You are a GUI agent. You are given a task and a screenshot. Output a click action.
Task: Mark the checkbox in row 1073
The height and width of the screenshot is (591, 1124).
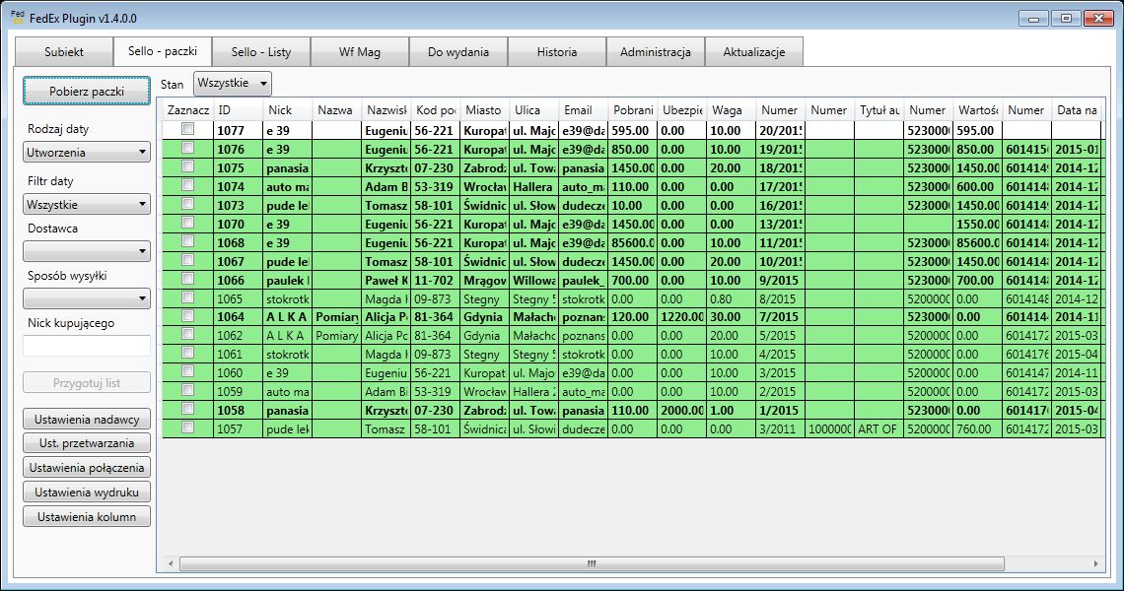187,204
